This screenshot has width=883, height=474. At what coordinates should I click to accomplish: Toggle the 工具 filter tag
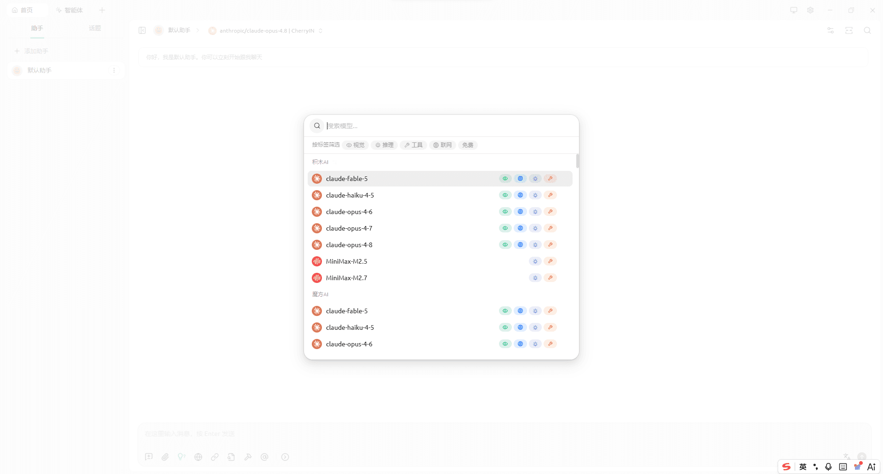(413, 145)
